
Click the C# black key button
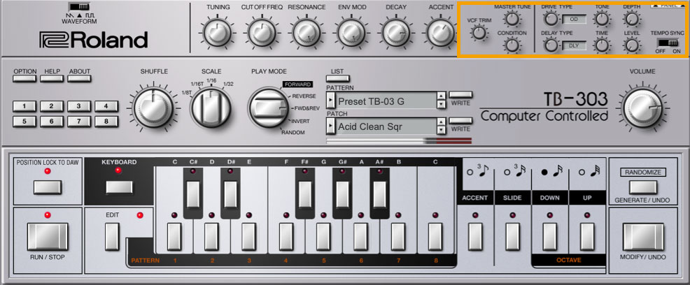193,194
